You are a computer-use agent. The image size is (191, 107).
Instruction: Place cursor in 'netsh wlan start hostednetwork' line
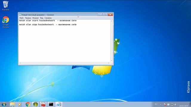37,21
